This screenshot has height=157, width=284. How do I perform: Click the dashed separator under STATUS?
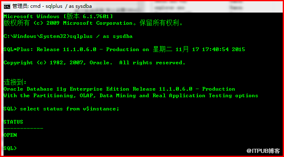pyautogui.click(x=23, y=128)
